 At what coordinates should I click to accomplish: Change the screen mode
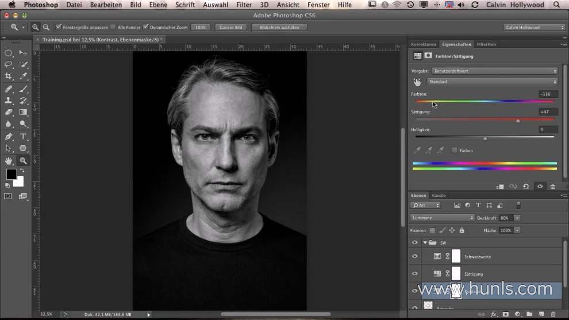click(23, 196)
